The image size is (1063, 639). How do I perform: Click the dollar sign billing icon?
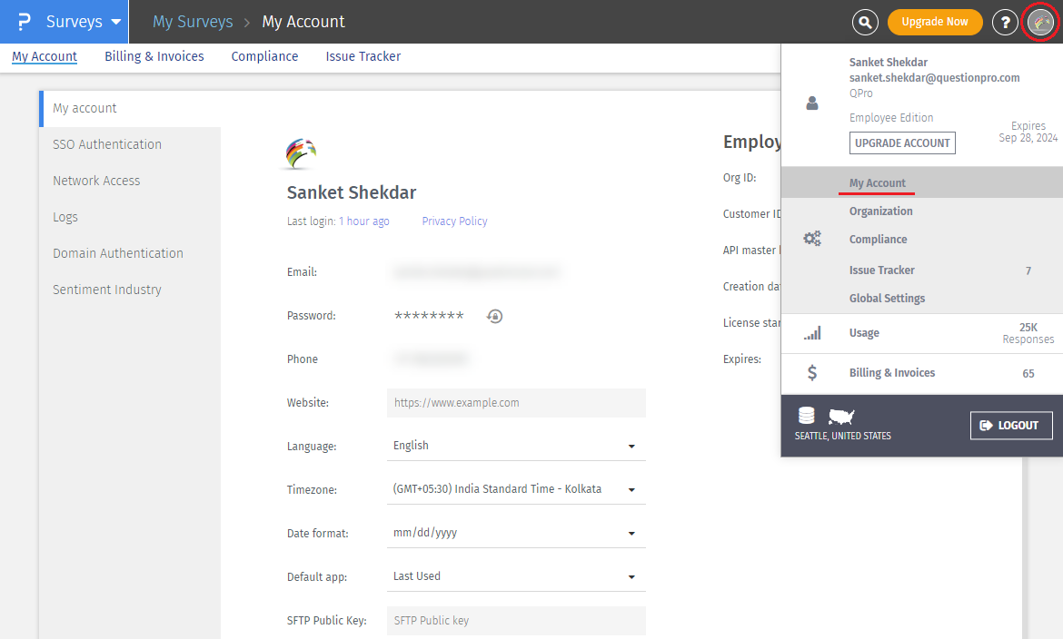(x=812, y=373)
